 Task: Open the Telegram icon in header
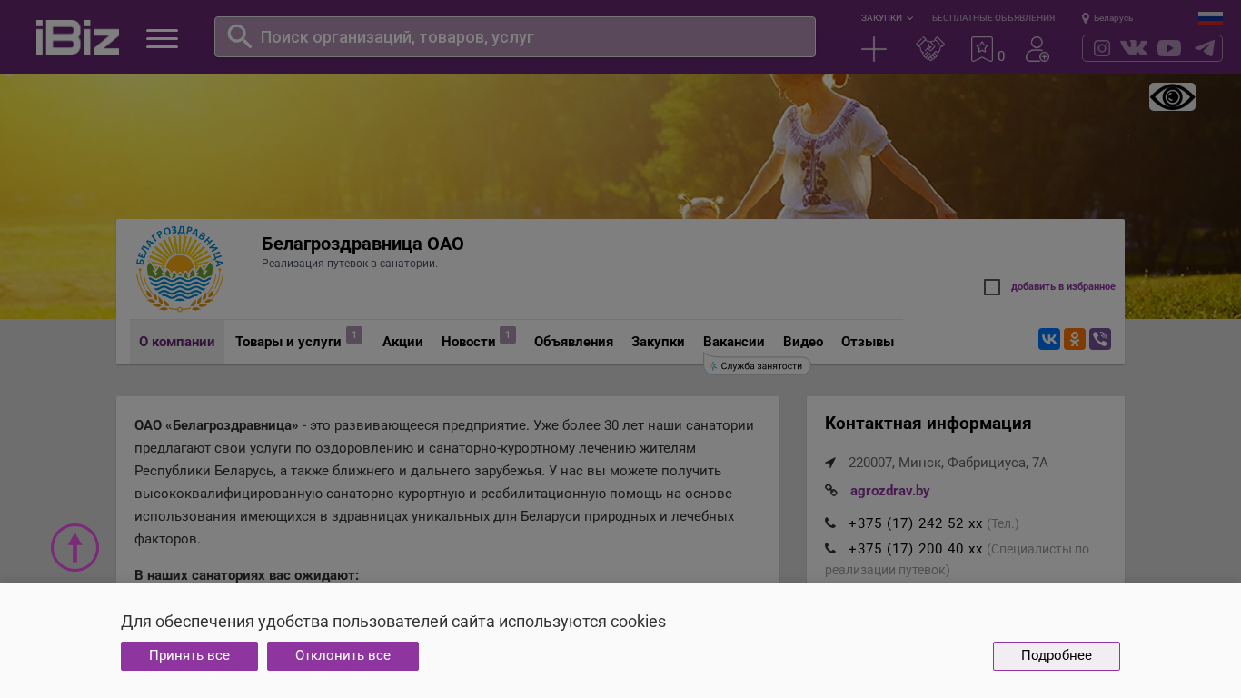pyautogui.click(x=1205, y=48)
